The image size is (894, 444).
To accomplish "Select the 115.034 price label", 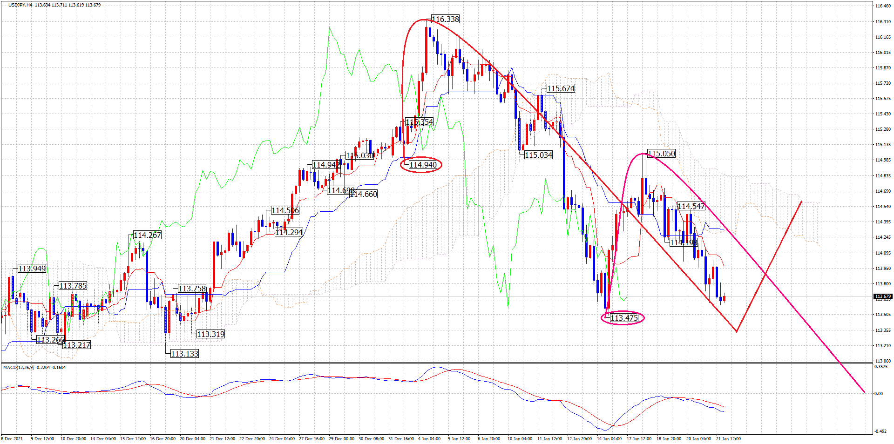I will tap(538, 155).
